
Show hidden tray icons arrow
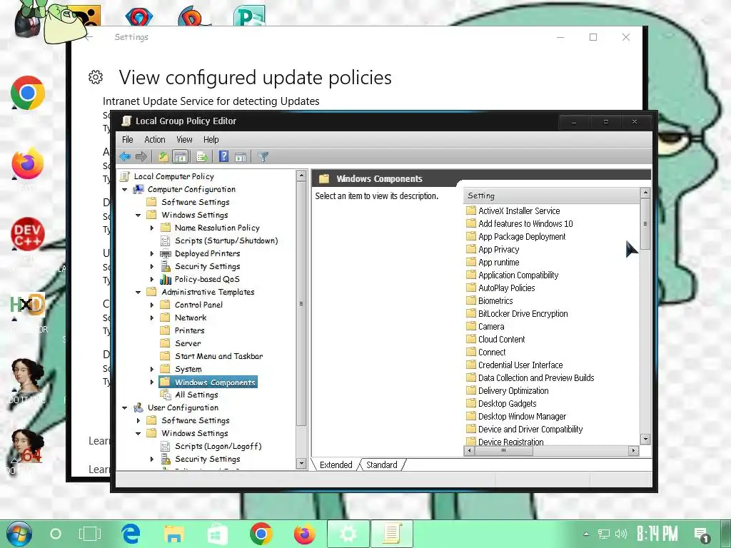587,534
